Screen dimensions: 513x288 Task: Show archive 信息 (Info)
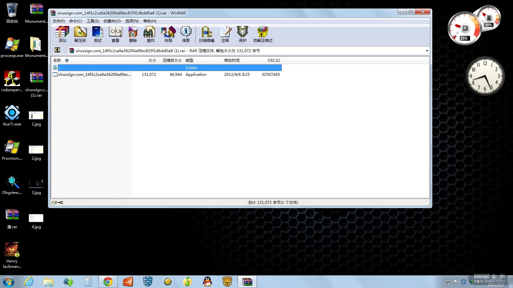coord(186,34)
